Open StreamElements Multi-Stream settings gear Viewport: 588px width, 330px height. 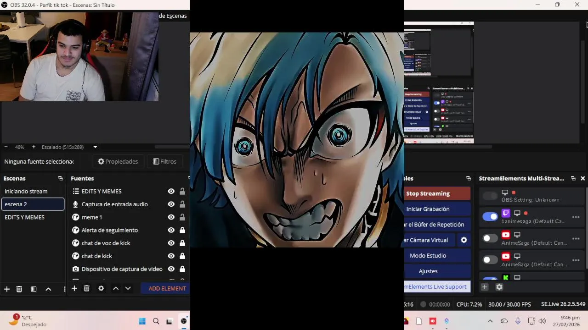[x=499, y=287]
